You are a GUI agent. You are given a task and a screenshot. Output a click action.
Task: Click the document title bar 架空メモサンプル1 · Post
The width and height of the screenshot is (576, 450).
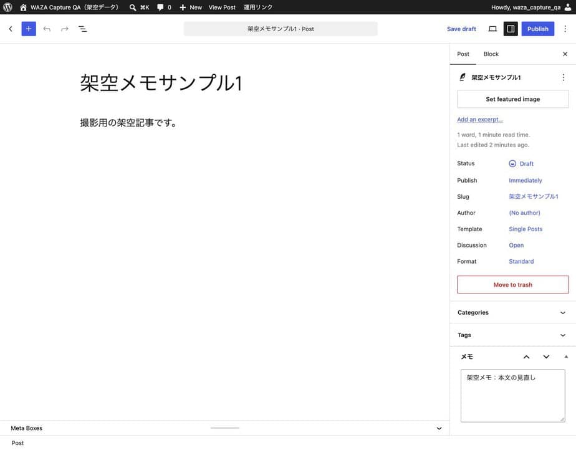281,29
